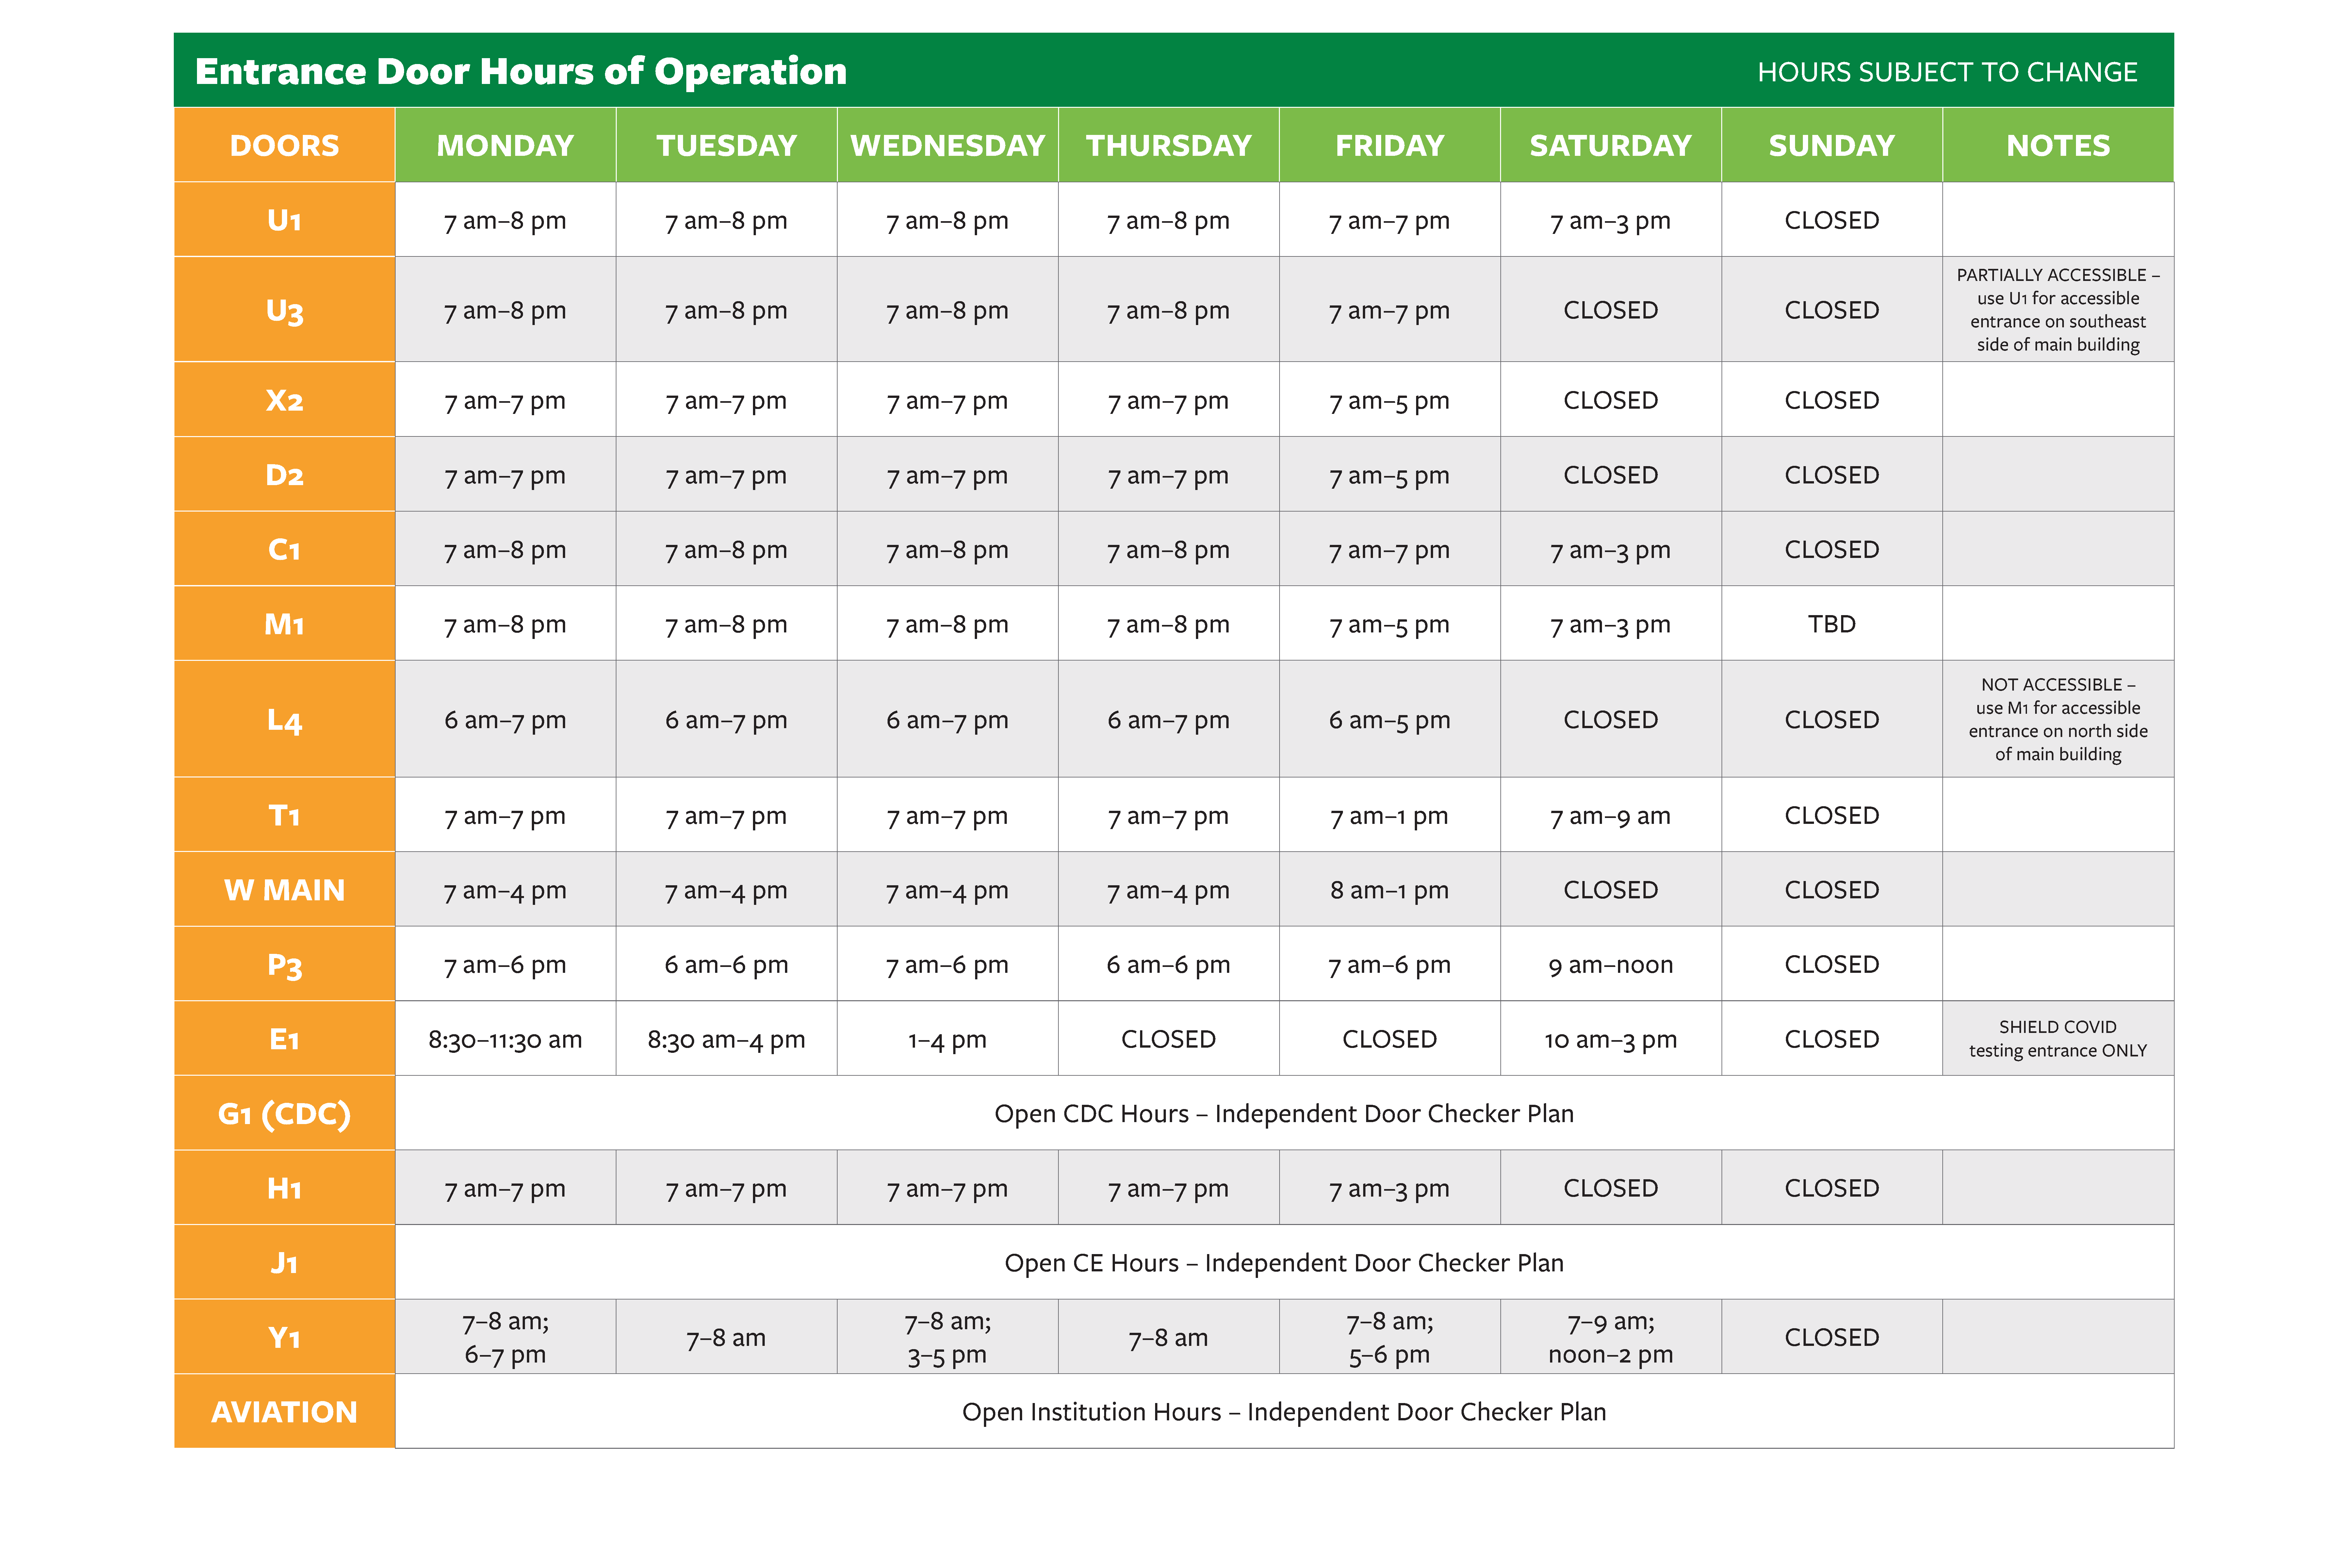Click the Y1 door row label

pyautogui.click(x=285, y=1336)
